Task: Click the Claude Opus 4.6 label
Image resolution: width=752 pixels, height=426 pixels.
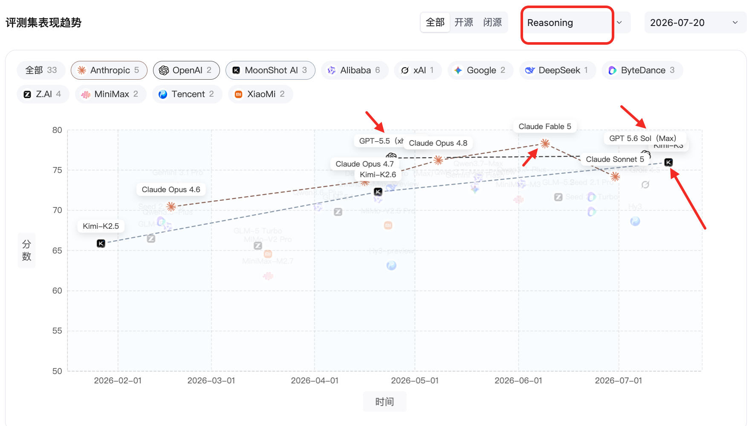Action: pos(171,190)
